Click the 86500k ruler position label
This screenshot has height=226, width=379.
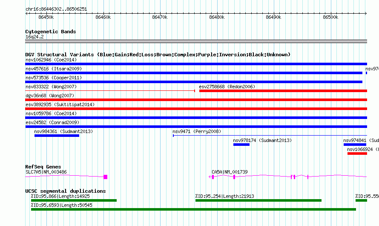(x=330, y=17)
